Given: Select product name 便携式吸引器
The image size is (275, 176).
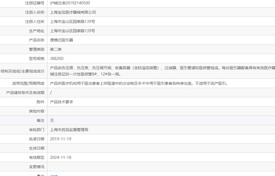Looking at the screenshot, I should click(x=61, y=40).
